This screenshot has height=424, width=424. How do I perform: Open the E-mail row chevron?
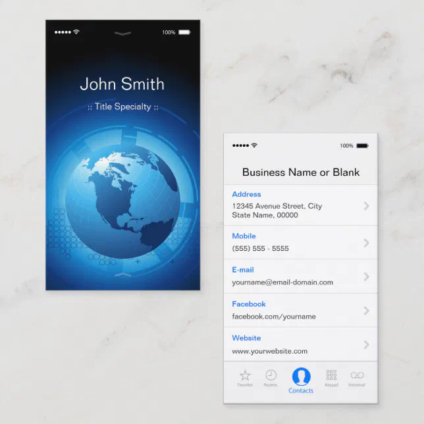tap(367, 277)
